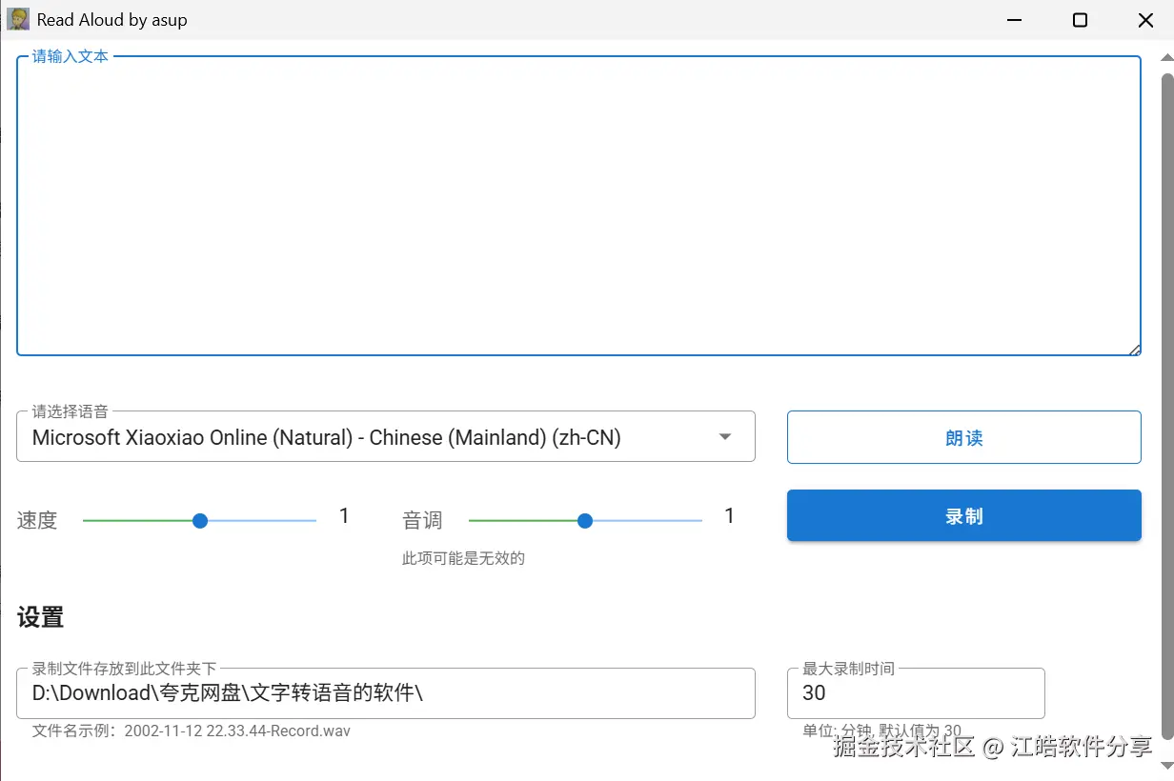Click the 设置 heading
The image size is (1174, 781).
[41, 617]
